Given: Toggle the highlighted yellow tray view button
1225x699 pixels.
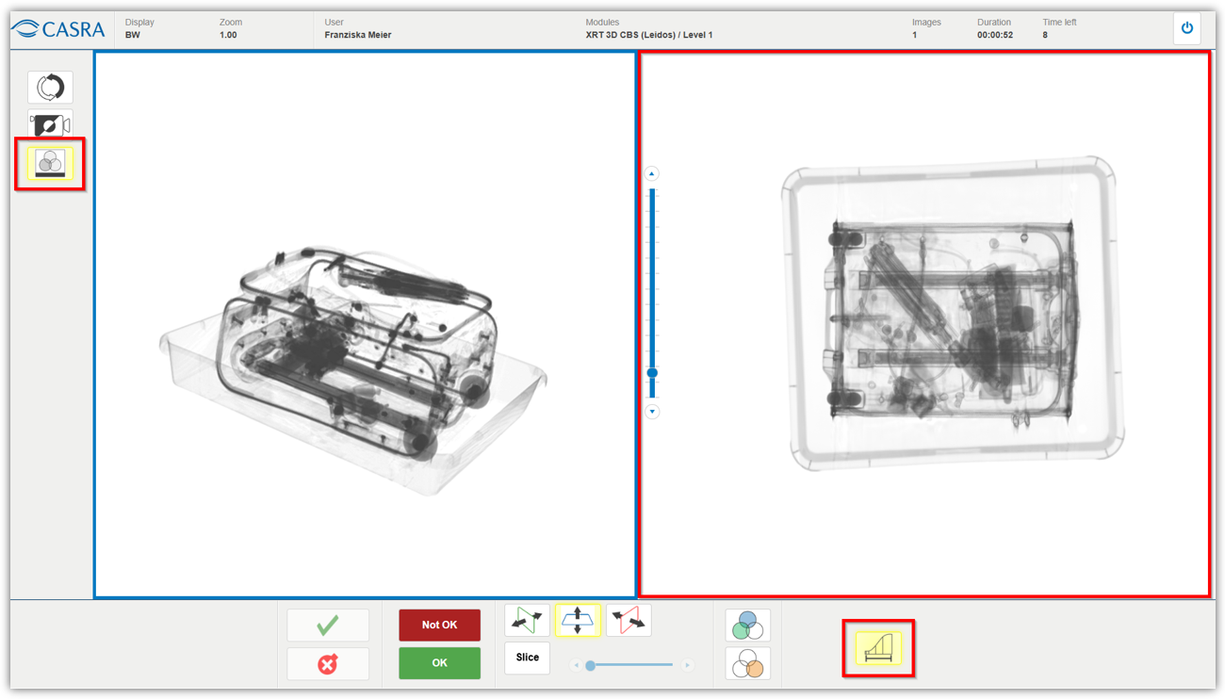Looking at the screenshot, I should (x=877, y=648).
